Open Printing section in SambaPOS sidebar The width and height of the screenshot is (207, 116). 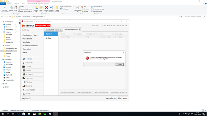pos(33,82)
